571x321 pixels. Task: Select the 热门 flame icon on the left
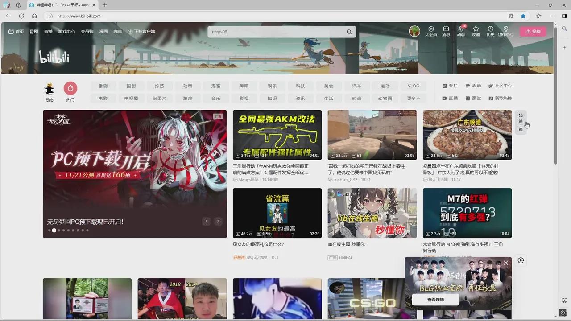click(x=70, y=88)
